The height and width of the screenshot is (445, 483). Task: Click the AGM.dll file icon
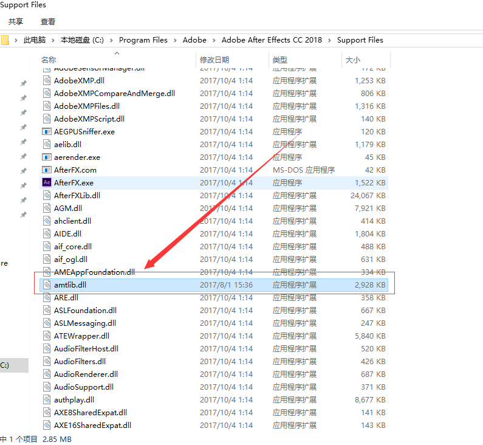pyautogui.click(x=47, y=208)
